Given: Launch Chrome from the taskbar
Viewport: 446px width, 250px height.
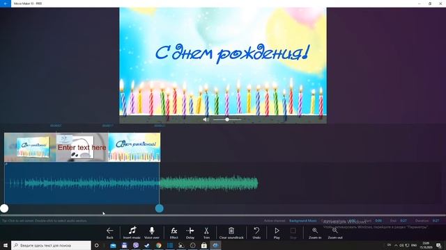Looking at the screenshot, I should pos(158,245).
